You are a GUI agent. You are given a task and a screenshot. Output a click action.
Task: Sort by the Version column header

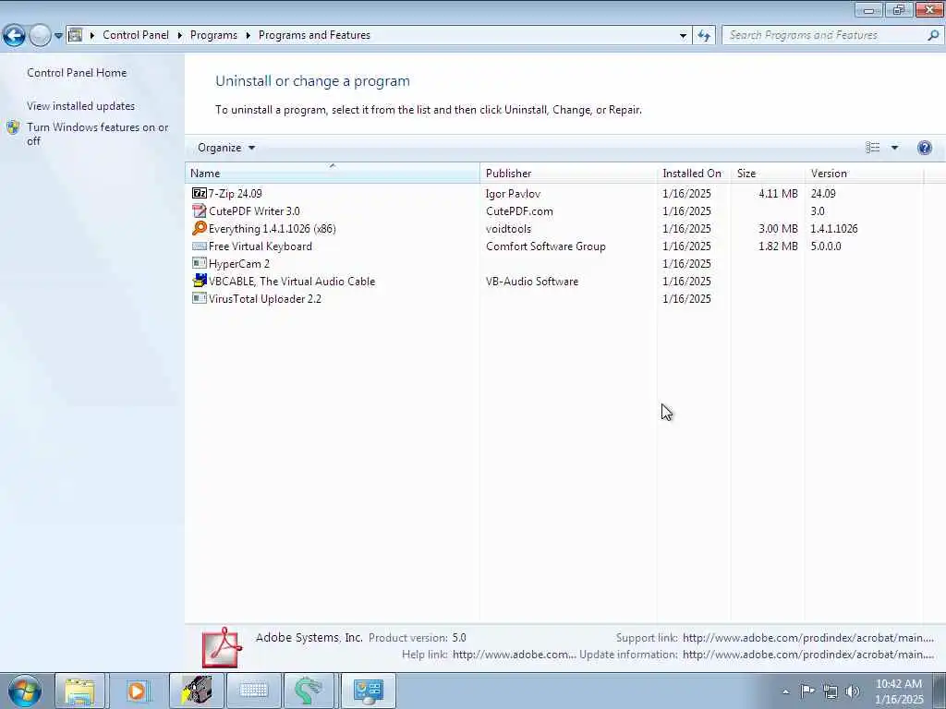pos(864,173)
